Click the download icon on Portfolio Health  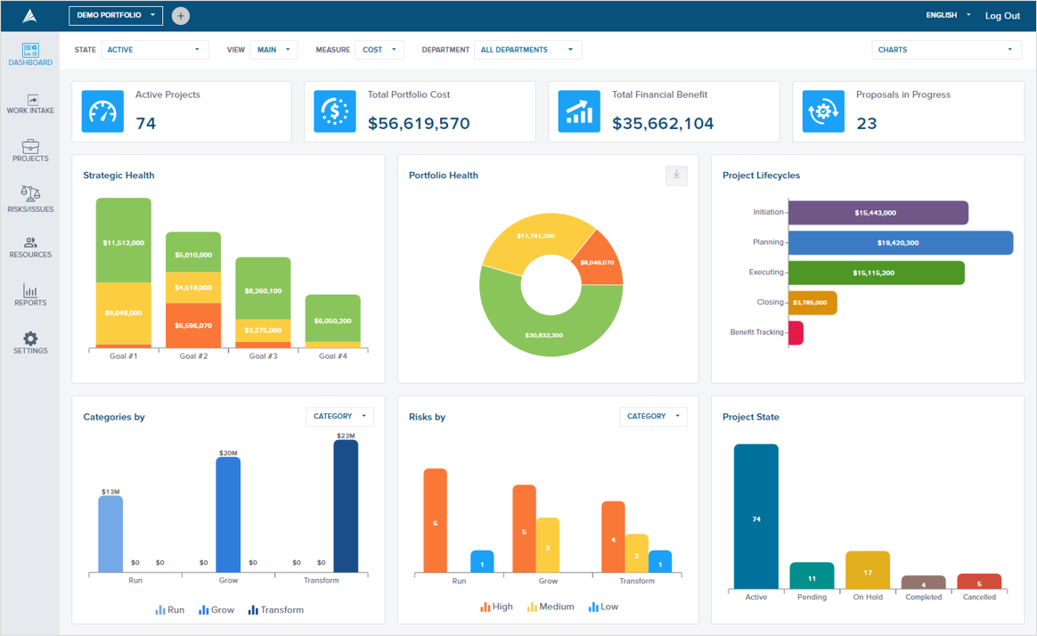pyautogui.click(x=676, y=175)
